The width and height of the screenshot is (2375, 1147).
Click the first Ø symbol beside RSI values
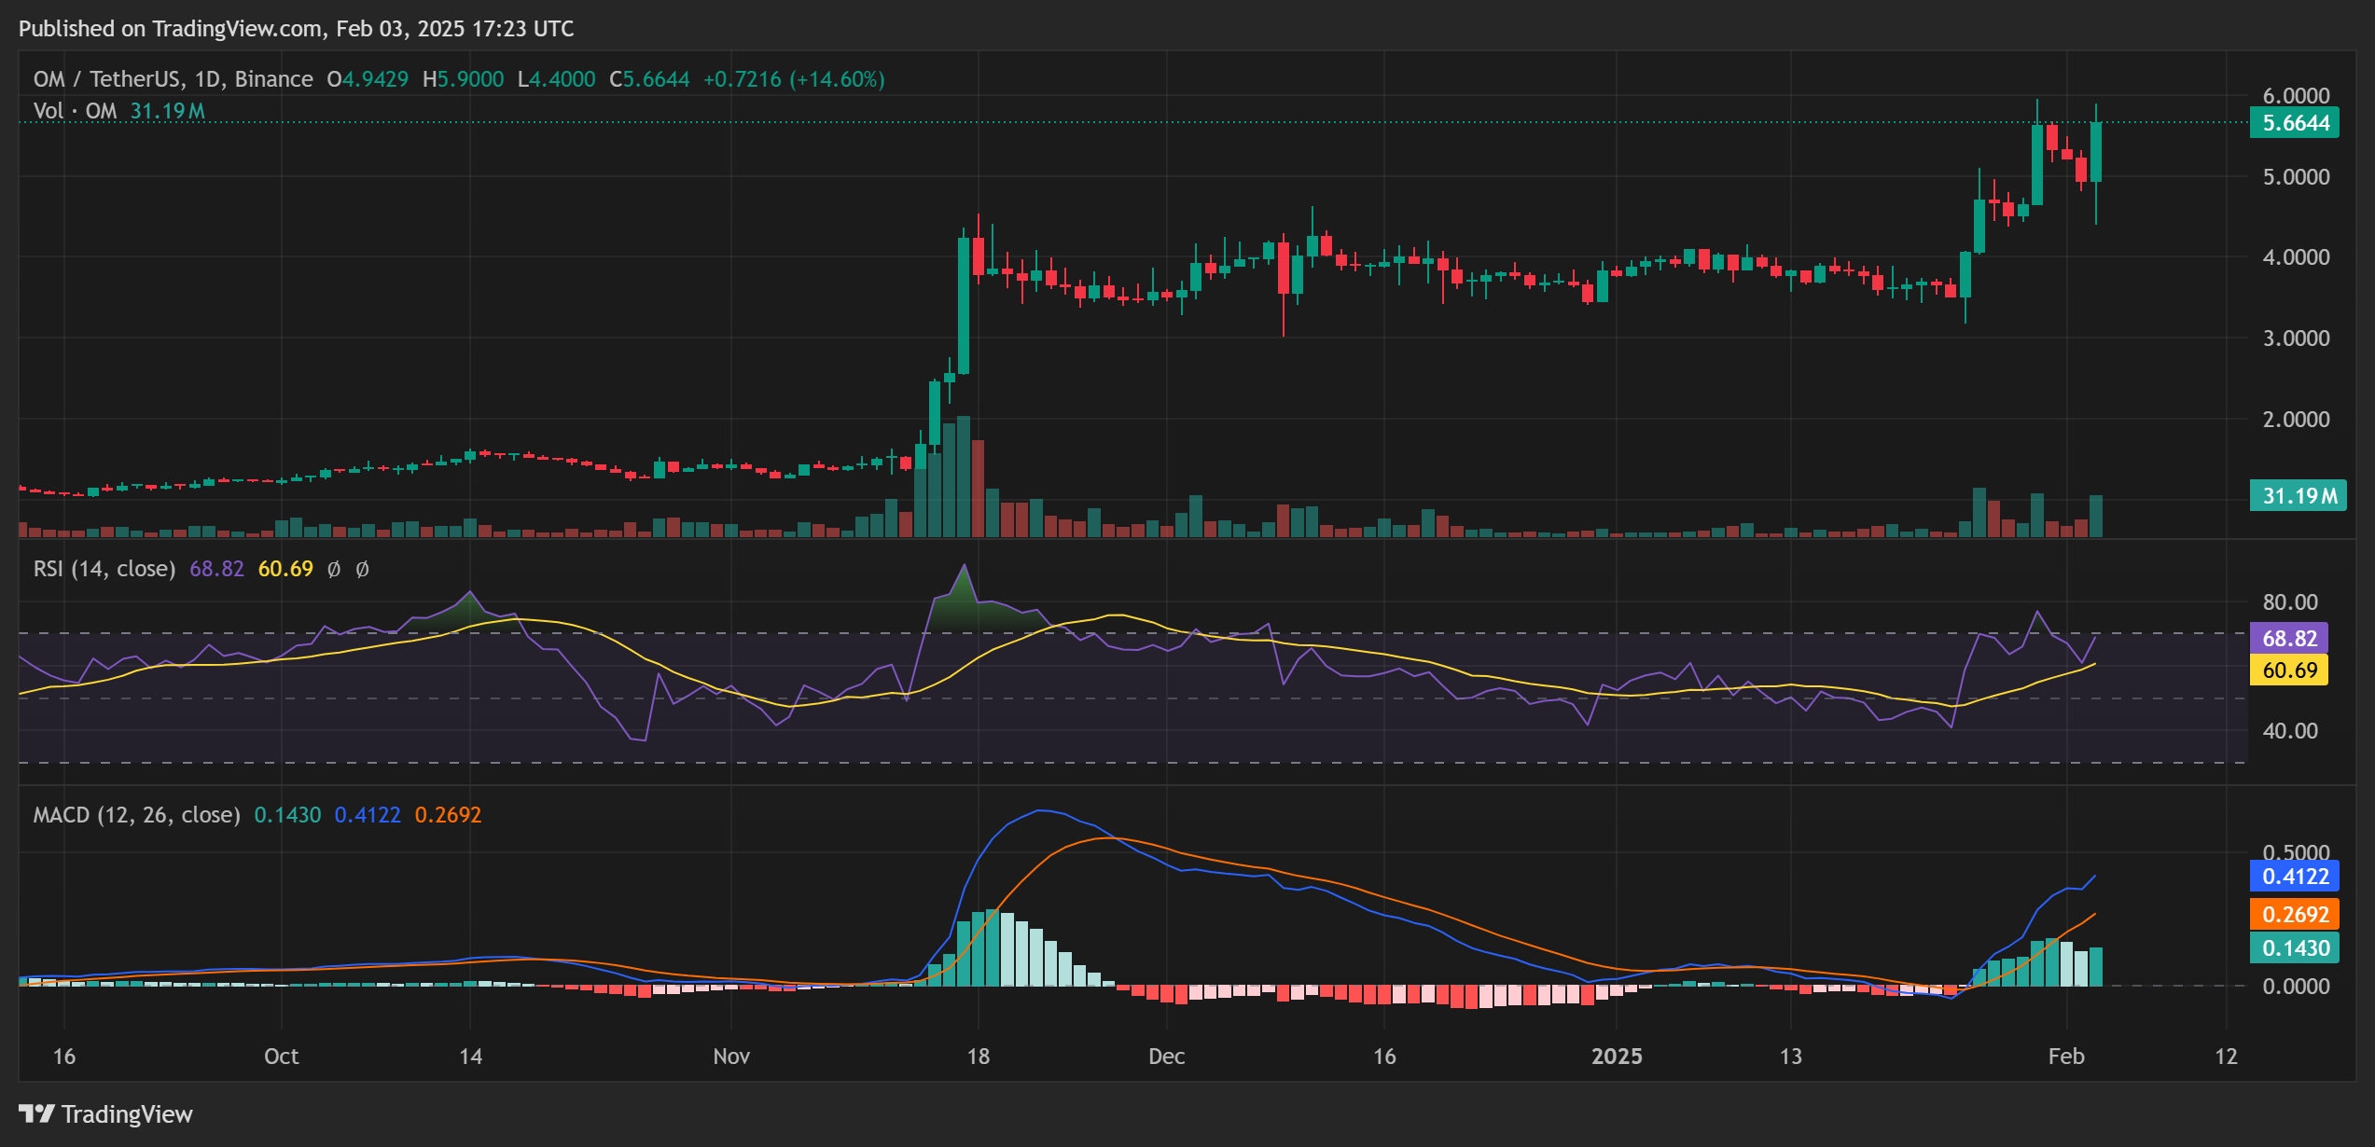(x=334, y=570)
